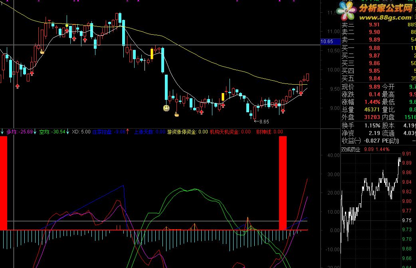Click the 10.65 crosshair price tag

pos(330,42)
